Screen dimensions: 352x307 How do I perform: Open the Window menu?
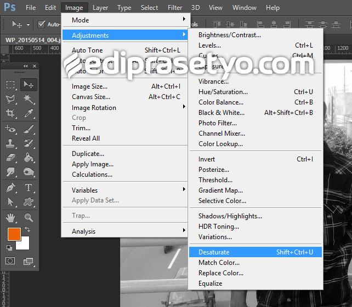tap(245, 8)
